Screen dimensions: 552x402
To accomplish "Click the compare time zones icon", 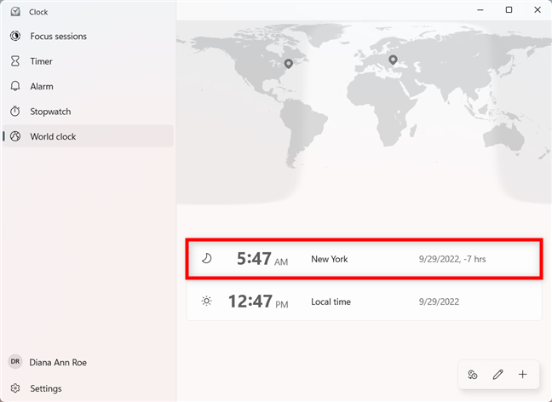I will (473, 375).
